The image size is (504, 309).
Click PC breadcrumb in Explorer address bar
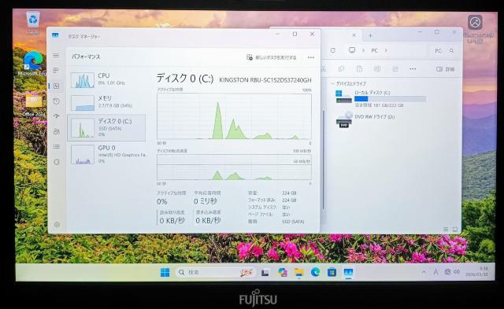click(x=375, y=50)
